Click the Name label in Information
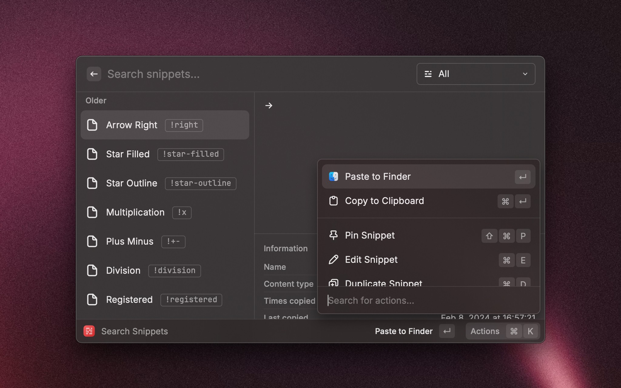Image resolution: width=621 pixels, height=388 pixels. 275,267
